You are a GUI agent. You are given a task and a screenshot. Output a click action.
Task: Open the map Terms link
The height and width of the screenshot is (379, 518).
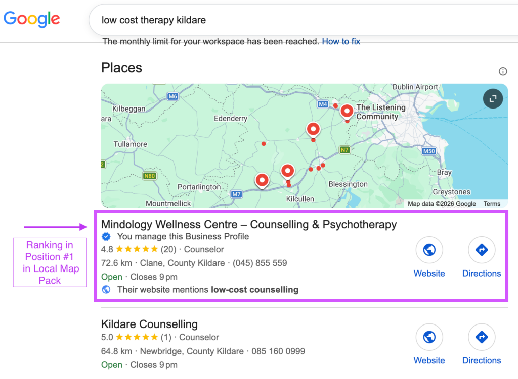click(x=492, y=204)
